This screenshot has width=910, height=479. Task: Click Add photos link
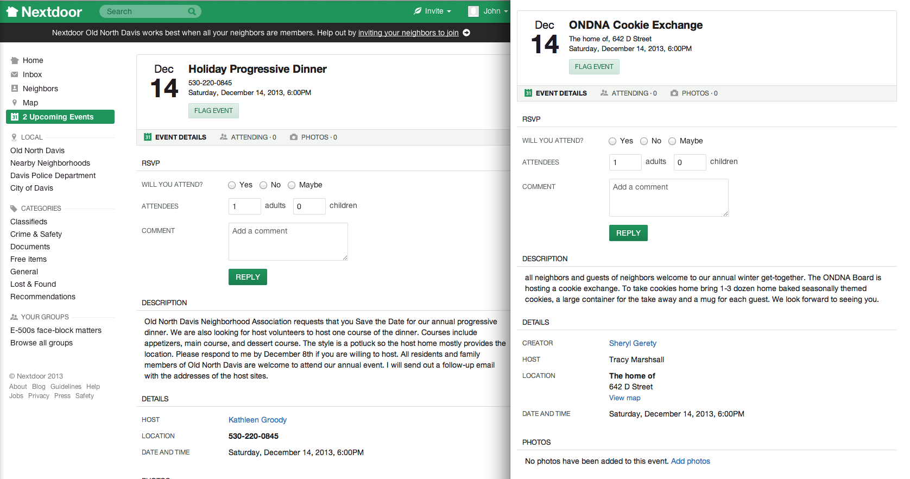coord(690,461)
